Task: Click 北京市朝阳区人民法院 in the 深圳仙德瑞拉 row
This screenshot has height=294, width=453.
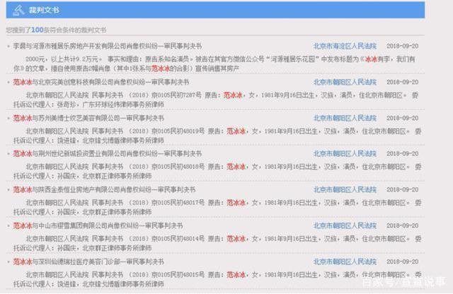Action: pos(345,261)
